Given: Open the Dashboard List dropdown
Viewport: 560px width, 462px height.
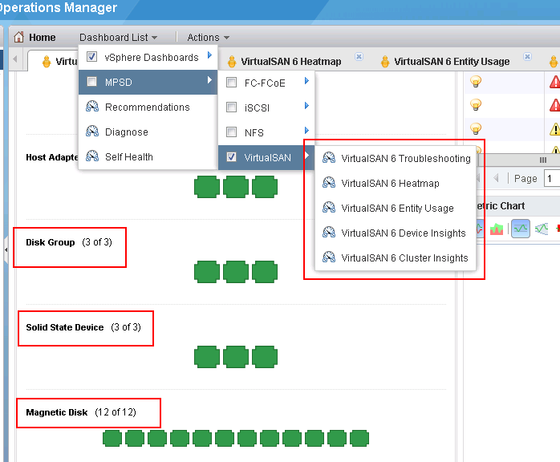Looking at the screenshot, I should [118, 37].
